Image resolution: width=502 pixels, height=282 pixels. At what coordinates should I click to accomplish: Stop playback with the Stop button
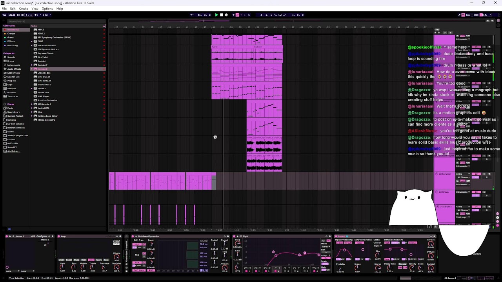pos(221,15)
